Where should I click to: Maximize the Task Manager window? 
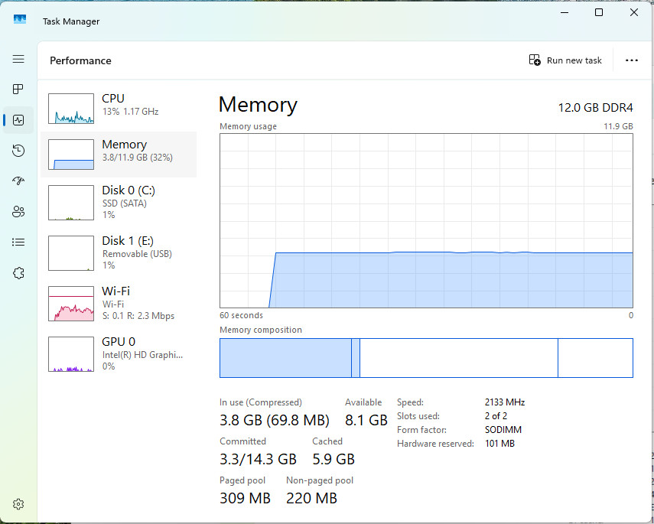point(598,12)
